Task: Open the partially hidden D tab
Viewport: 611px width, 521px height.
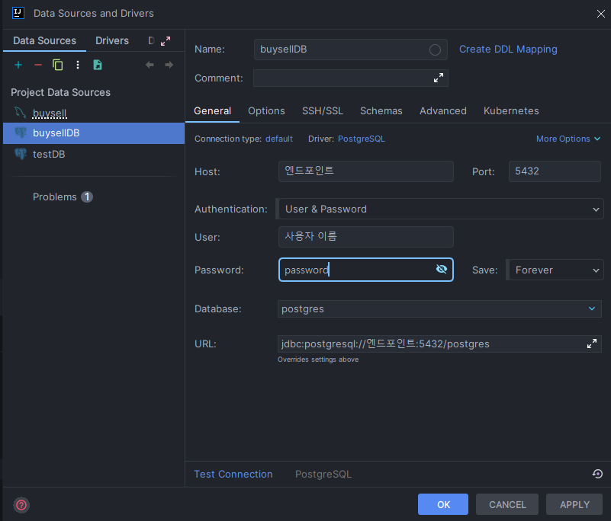Action: (151, 41)
